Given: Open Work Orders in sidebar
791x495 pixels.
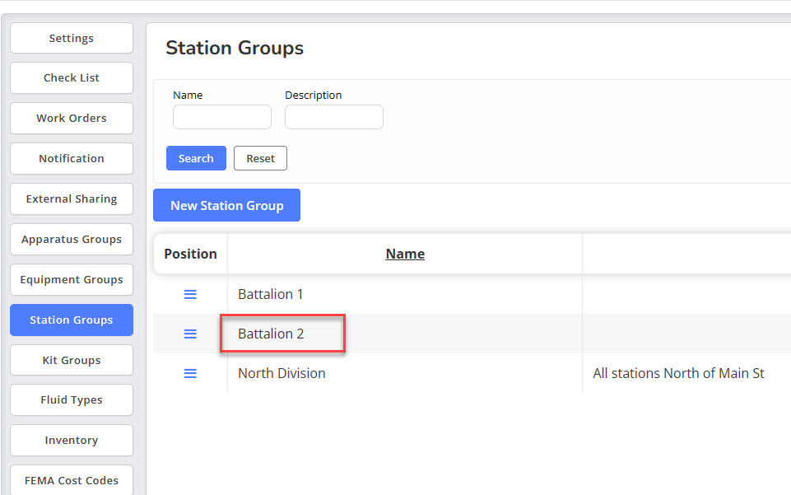Looking at the screenshot, I should [x=72, y=118].
